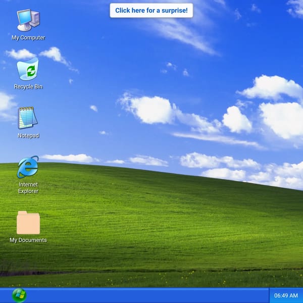Select the Recycle Bin icon
The image size is (303, 303).
[28, 69]
